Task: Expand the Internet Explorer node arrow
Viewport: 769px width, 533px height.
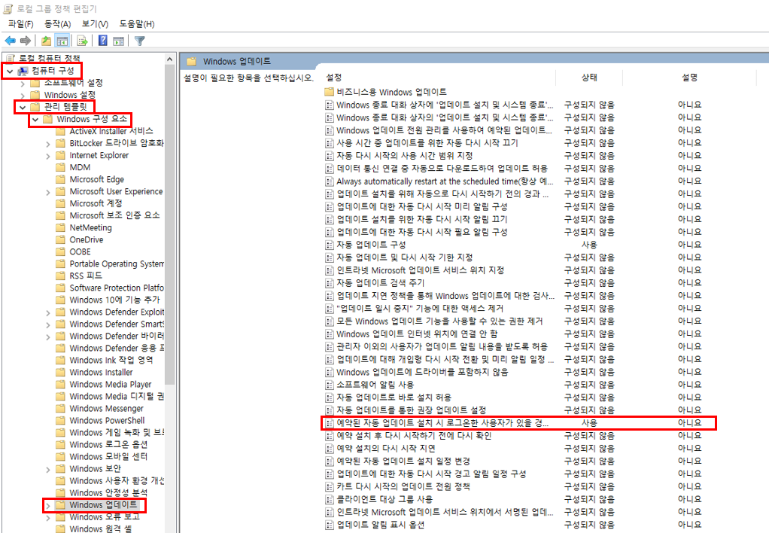Action: click(x=47, y=156)
